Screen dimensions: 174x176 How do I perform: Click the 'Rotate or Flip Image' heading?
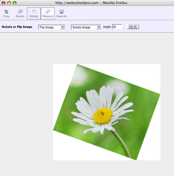tap(17, 27)
